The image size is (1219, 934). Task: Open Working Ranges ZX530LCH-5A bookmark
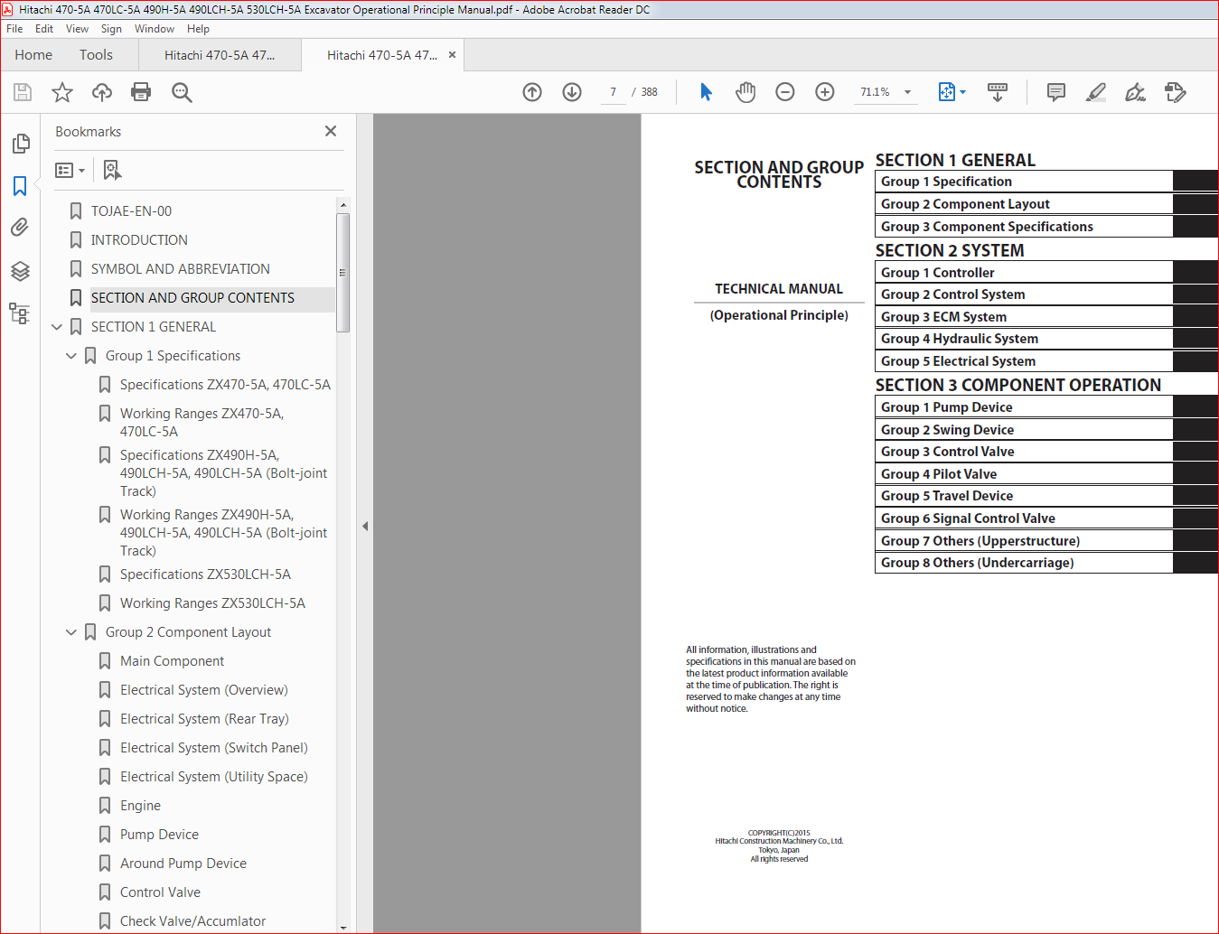pos(212,603)
